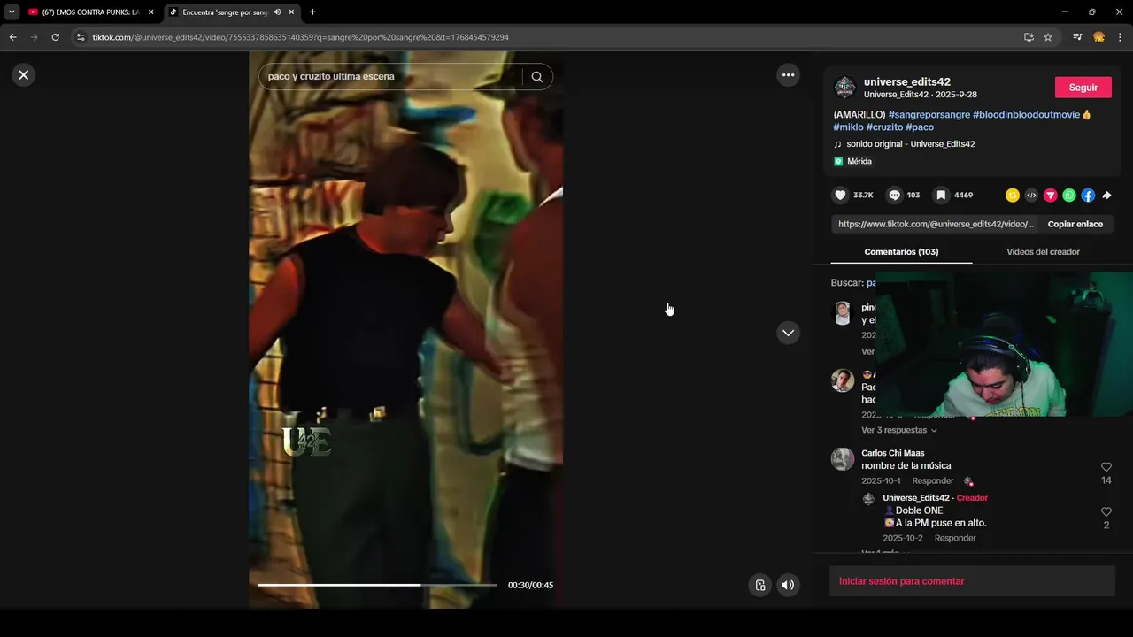Open the browser profile avatar
This screenshot has height=637, width=1133.
click(1098, 37)
